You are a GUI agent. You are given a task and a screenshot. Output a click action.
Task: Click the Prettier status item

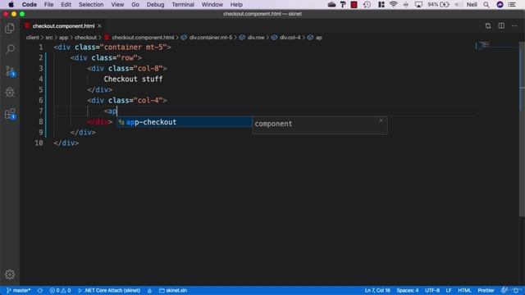486,290
